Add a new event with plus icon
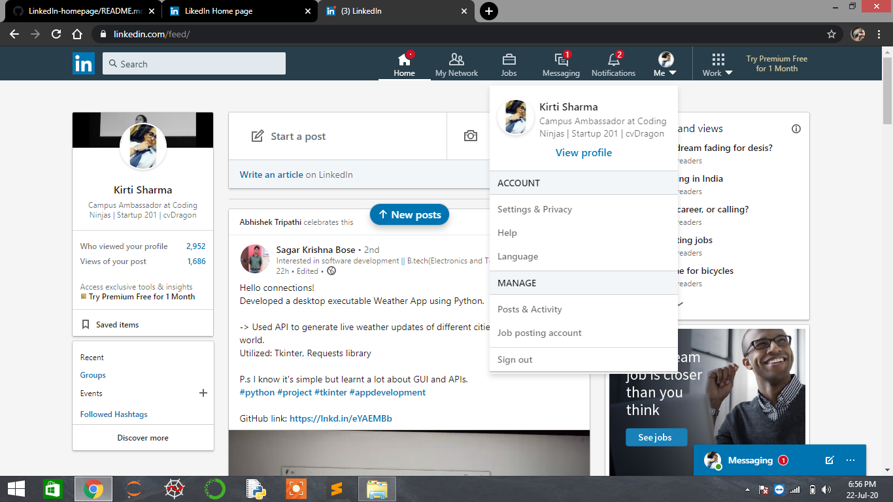Image resolution: width=893 pixels, height=502 pixels. [x=203, y=393]
